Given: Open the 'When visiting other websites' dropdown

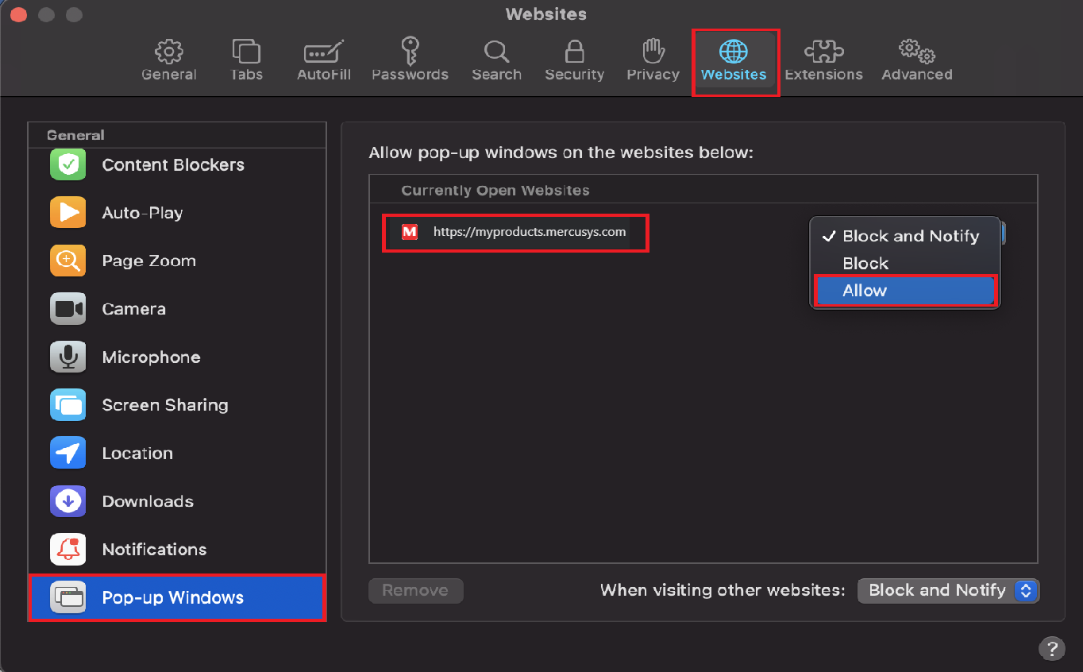Looking at the screenshot, I should point(948,590).
